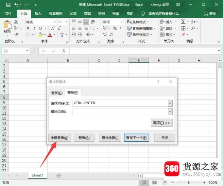Click the Cut scissors icon

click(16, 22)
